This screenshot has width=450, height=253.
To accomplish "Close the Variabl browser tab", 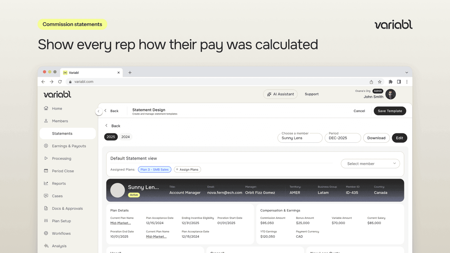I will click(x=118, y=73).
